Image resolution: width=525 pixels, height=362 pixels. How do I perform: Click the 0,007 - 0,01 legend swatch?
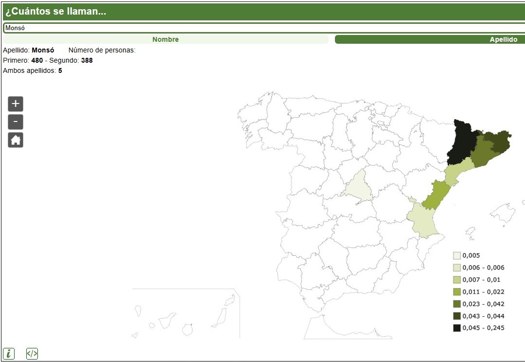[x=457, y=280]
